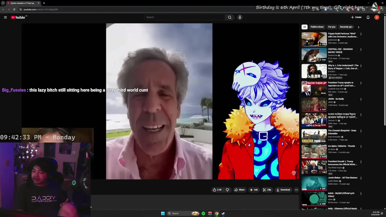Open options for Cheetah Blueprint video

coord(361,131)
